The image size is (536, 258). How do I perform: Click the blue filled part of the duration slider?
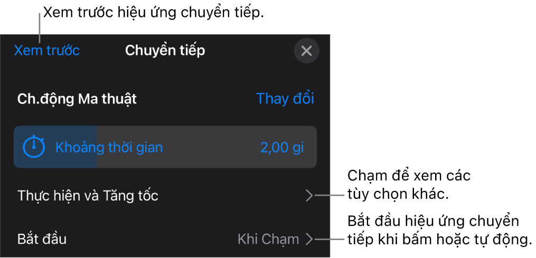pyautogui.click(x=79, y=158)
